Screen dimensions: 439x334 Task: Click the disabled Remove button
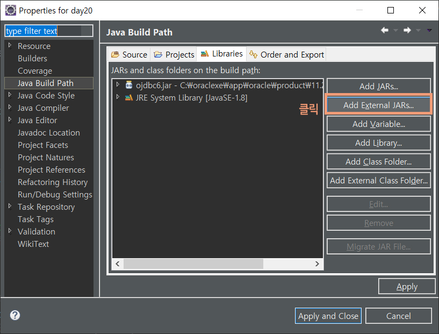(378, 223)
